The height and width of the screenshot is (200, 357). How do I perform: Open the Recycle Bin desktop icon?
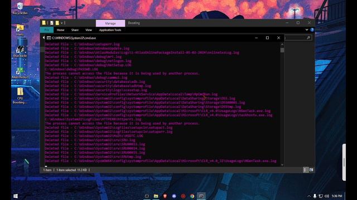[20, 8]
